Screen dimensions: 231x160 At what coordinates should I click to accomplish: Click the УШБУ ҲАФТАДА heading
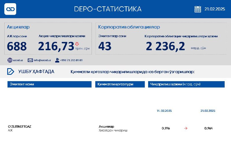coord(36,72)
